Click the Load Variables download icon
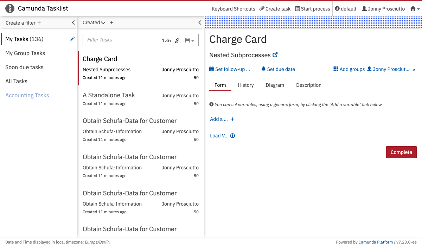Image resolution: width=422 pixels, height=246 pixels. tap(232, 136)
